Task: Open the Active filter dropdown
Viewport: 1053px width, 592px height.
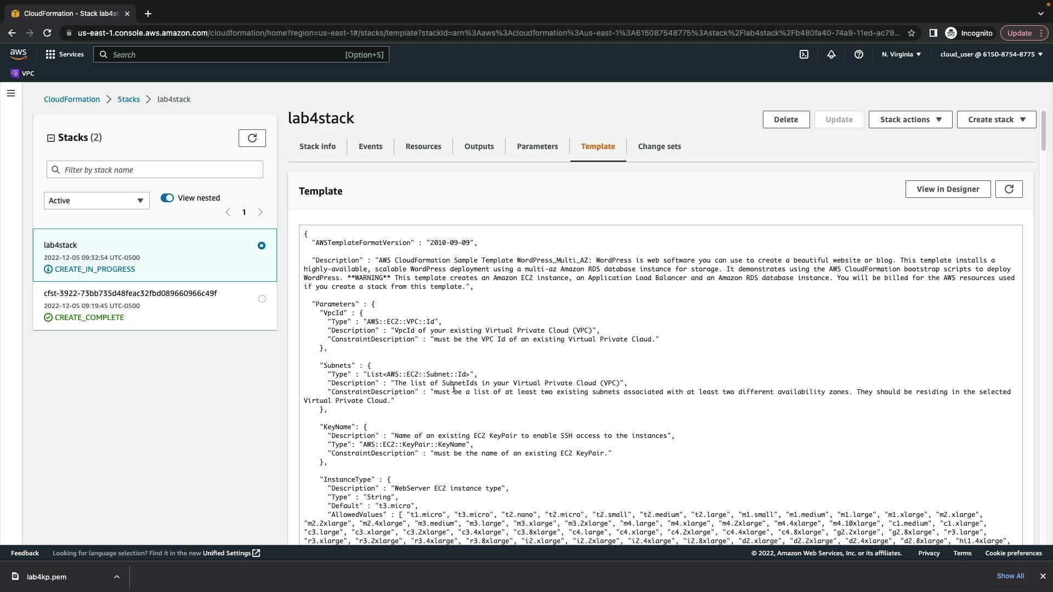Action: (97, 201)
